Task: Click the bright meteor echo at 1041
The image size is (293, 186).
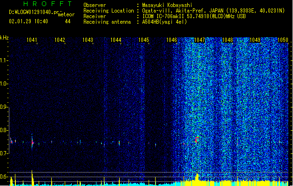Action: 32,141
